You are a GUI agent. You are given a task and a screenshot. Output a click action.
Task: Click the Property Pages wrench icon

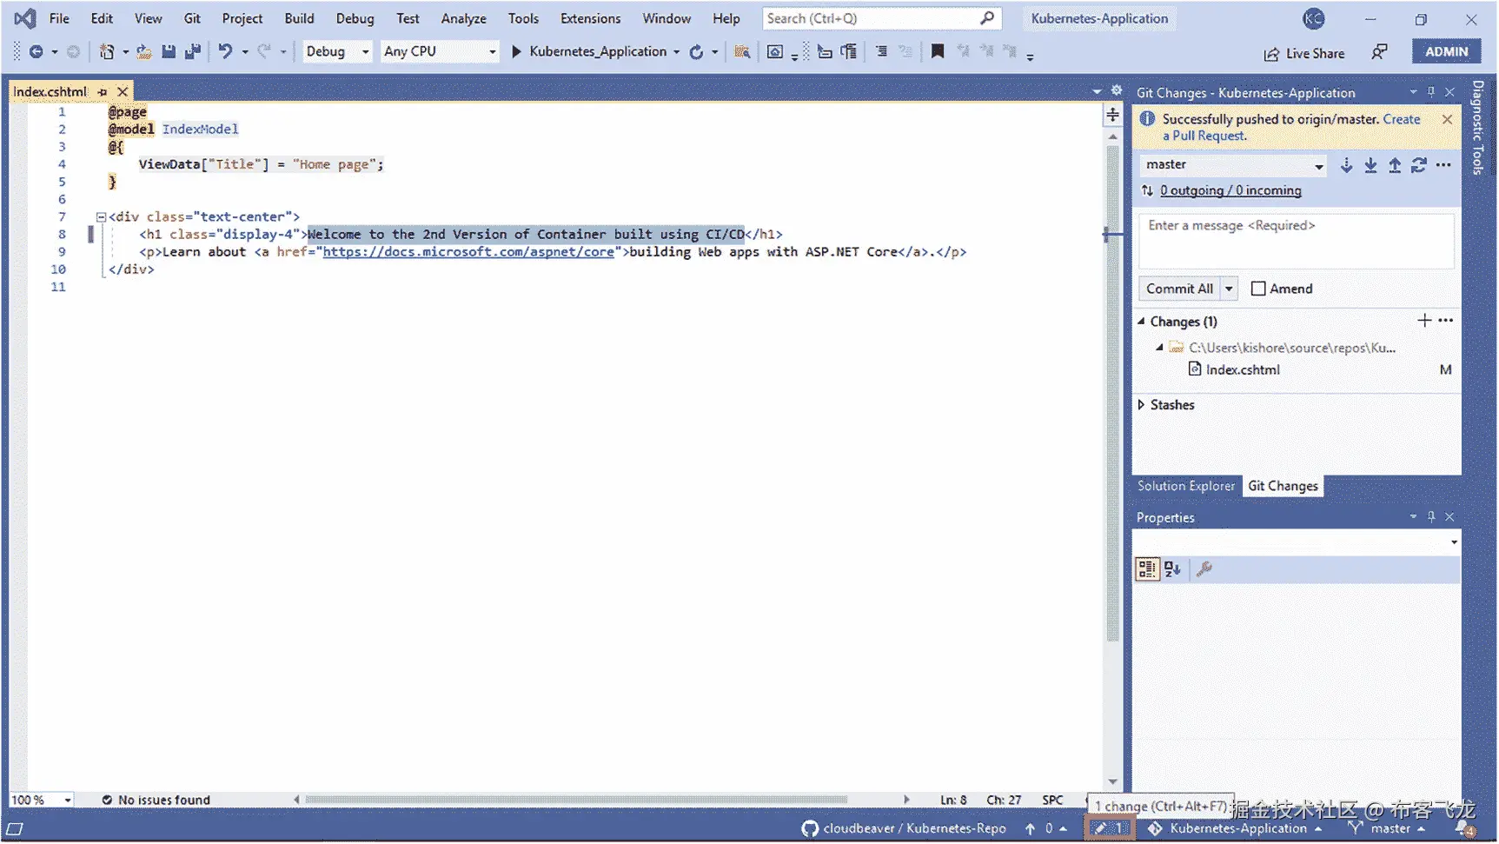click(1204, 569)
